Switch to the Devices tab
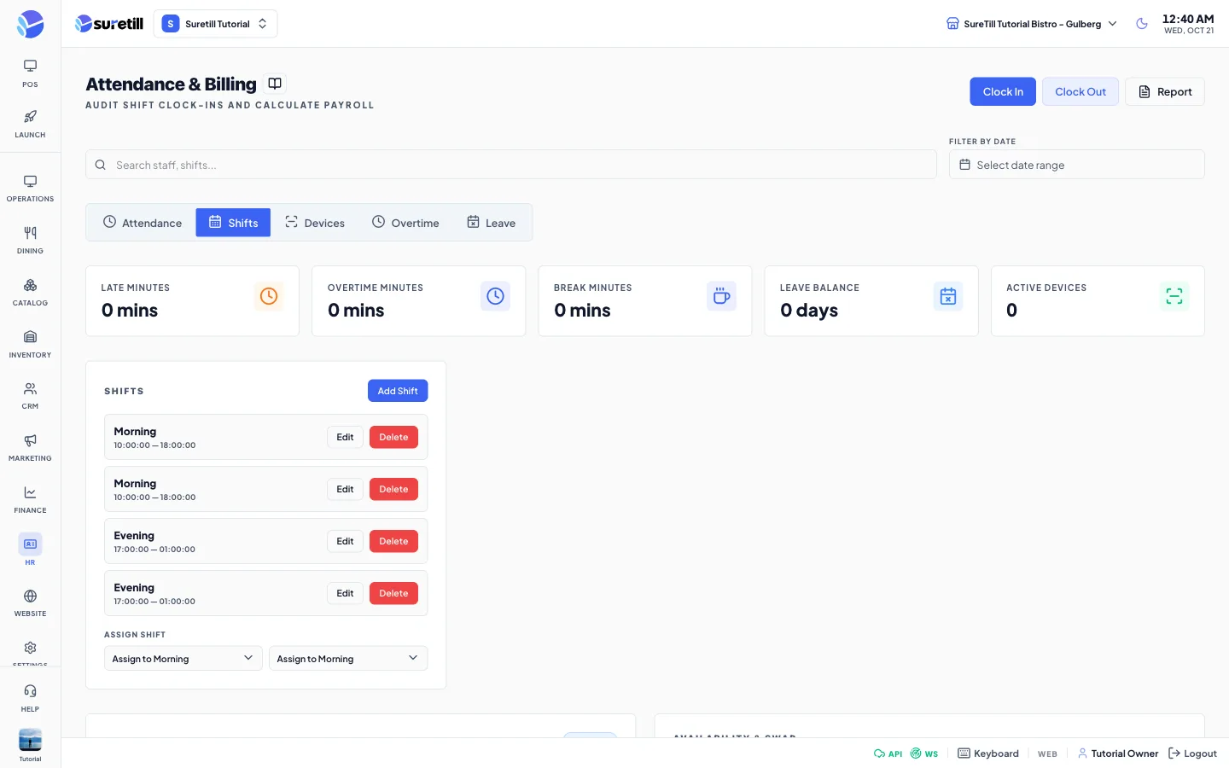Viewport: 1229px width, 768px height. click(x=315, y=223)
